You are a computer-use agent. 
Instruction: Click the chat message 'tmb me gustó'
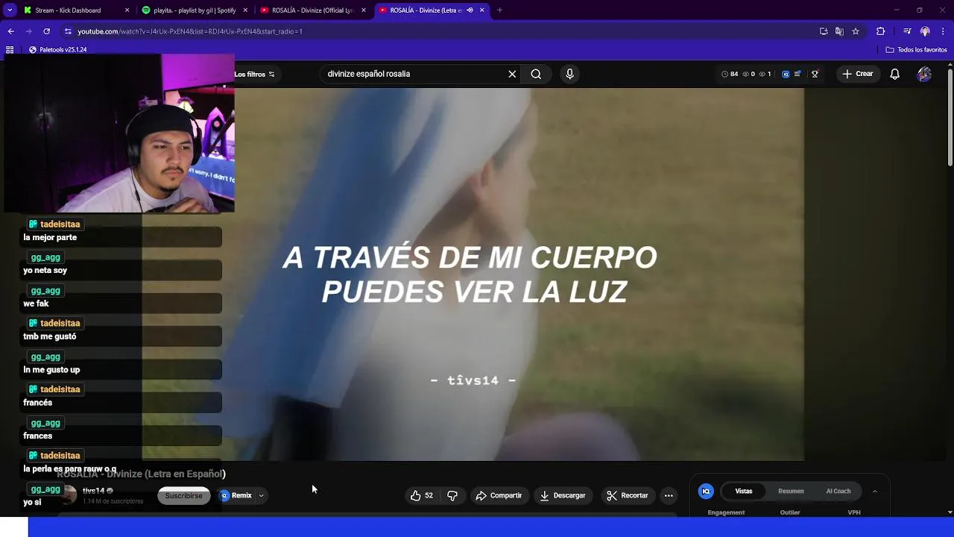pos(49,336)
